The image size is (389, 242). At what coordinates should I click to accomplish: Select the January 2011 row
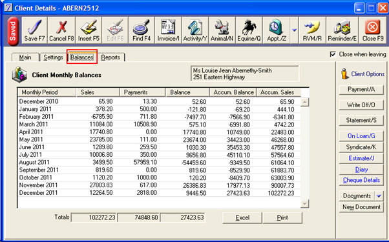(x=159, y=109)
